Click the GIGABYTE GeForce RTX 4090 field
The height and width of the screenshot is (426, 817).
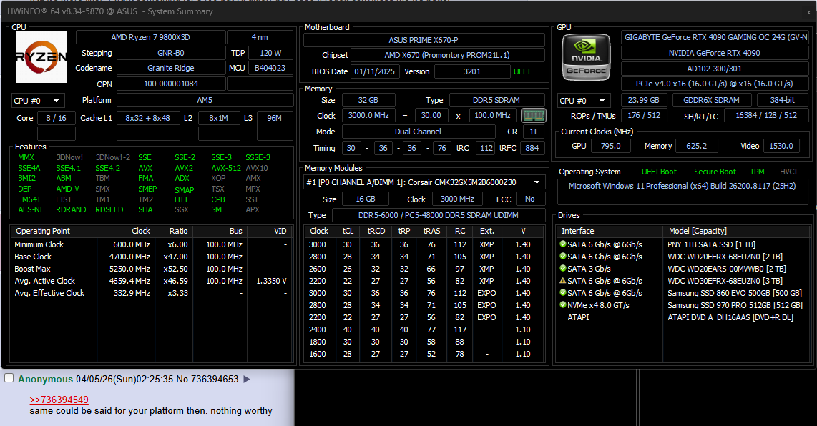click(715, 37)
